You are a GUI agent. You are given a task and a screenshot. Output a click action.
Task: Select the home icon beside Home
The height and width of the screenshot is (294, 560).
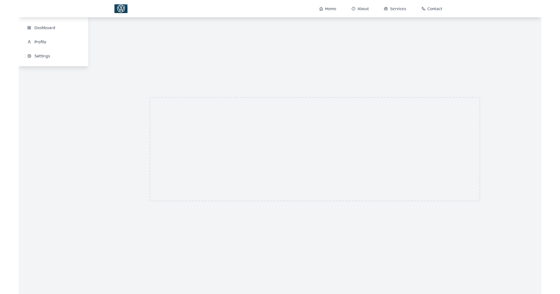pos(320,8)
